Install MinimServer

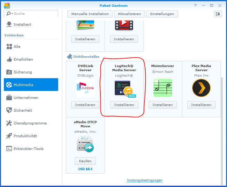163,105
